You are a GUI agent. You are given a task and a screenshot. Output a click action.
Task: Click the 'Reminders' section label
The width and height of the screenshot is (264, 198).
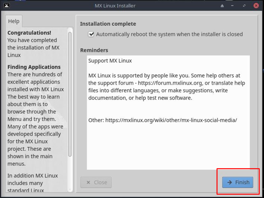[x=94, y=50]
